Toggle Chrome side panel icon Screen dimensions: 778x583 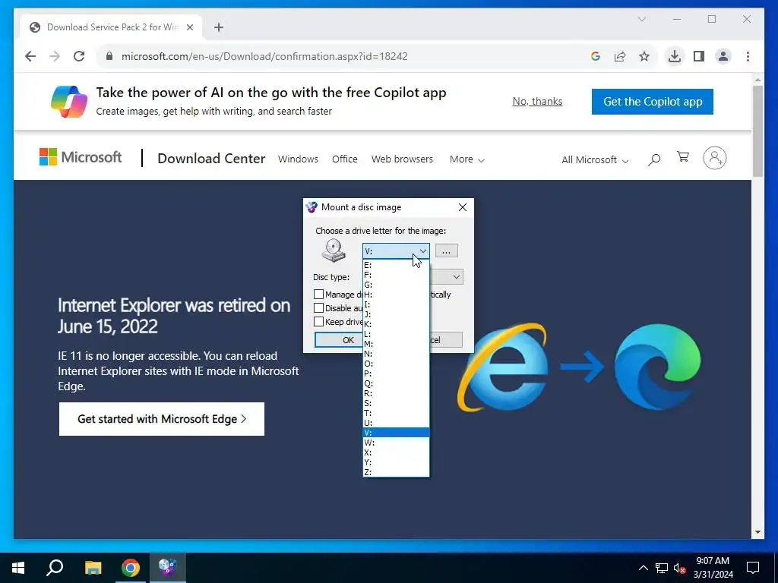point(699,56)
